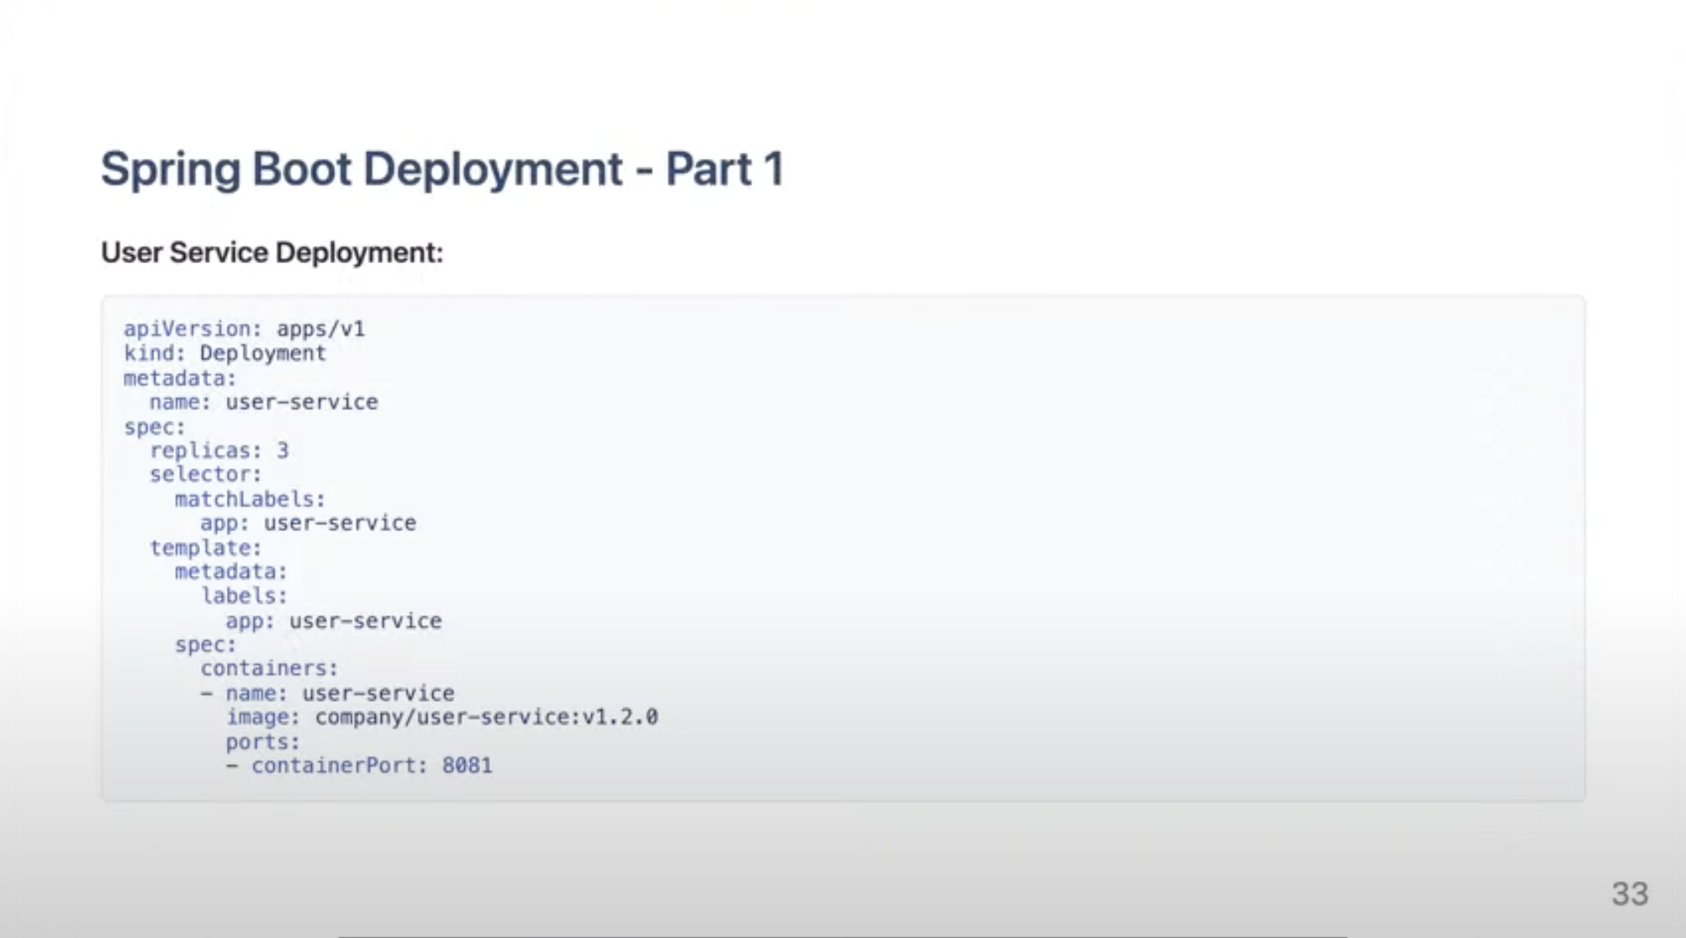Click the image 'company/user-service:v1.2.0' line
This screenshot has height=938, width=1686.
pos(441,717)
